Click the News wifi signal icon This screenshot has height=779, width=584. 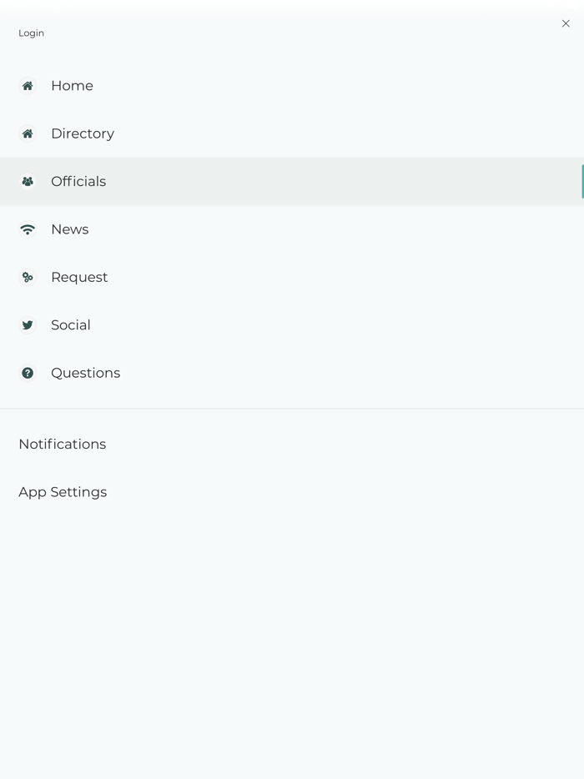28,229
